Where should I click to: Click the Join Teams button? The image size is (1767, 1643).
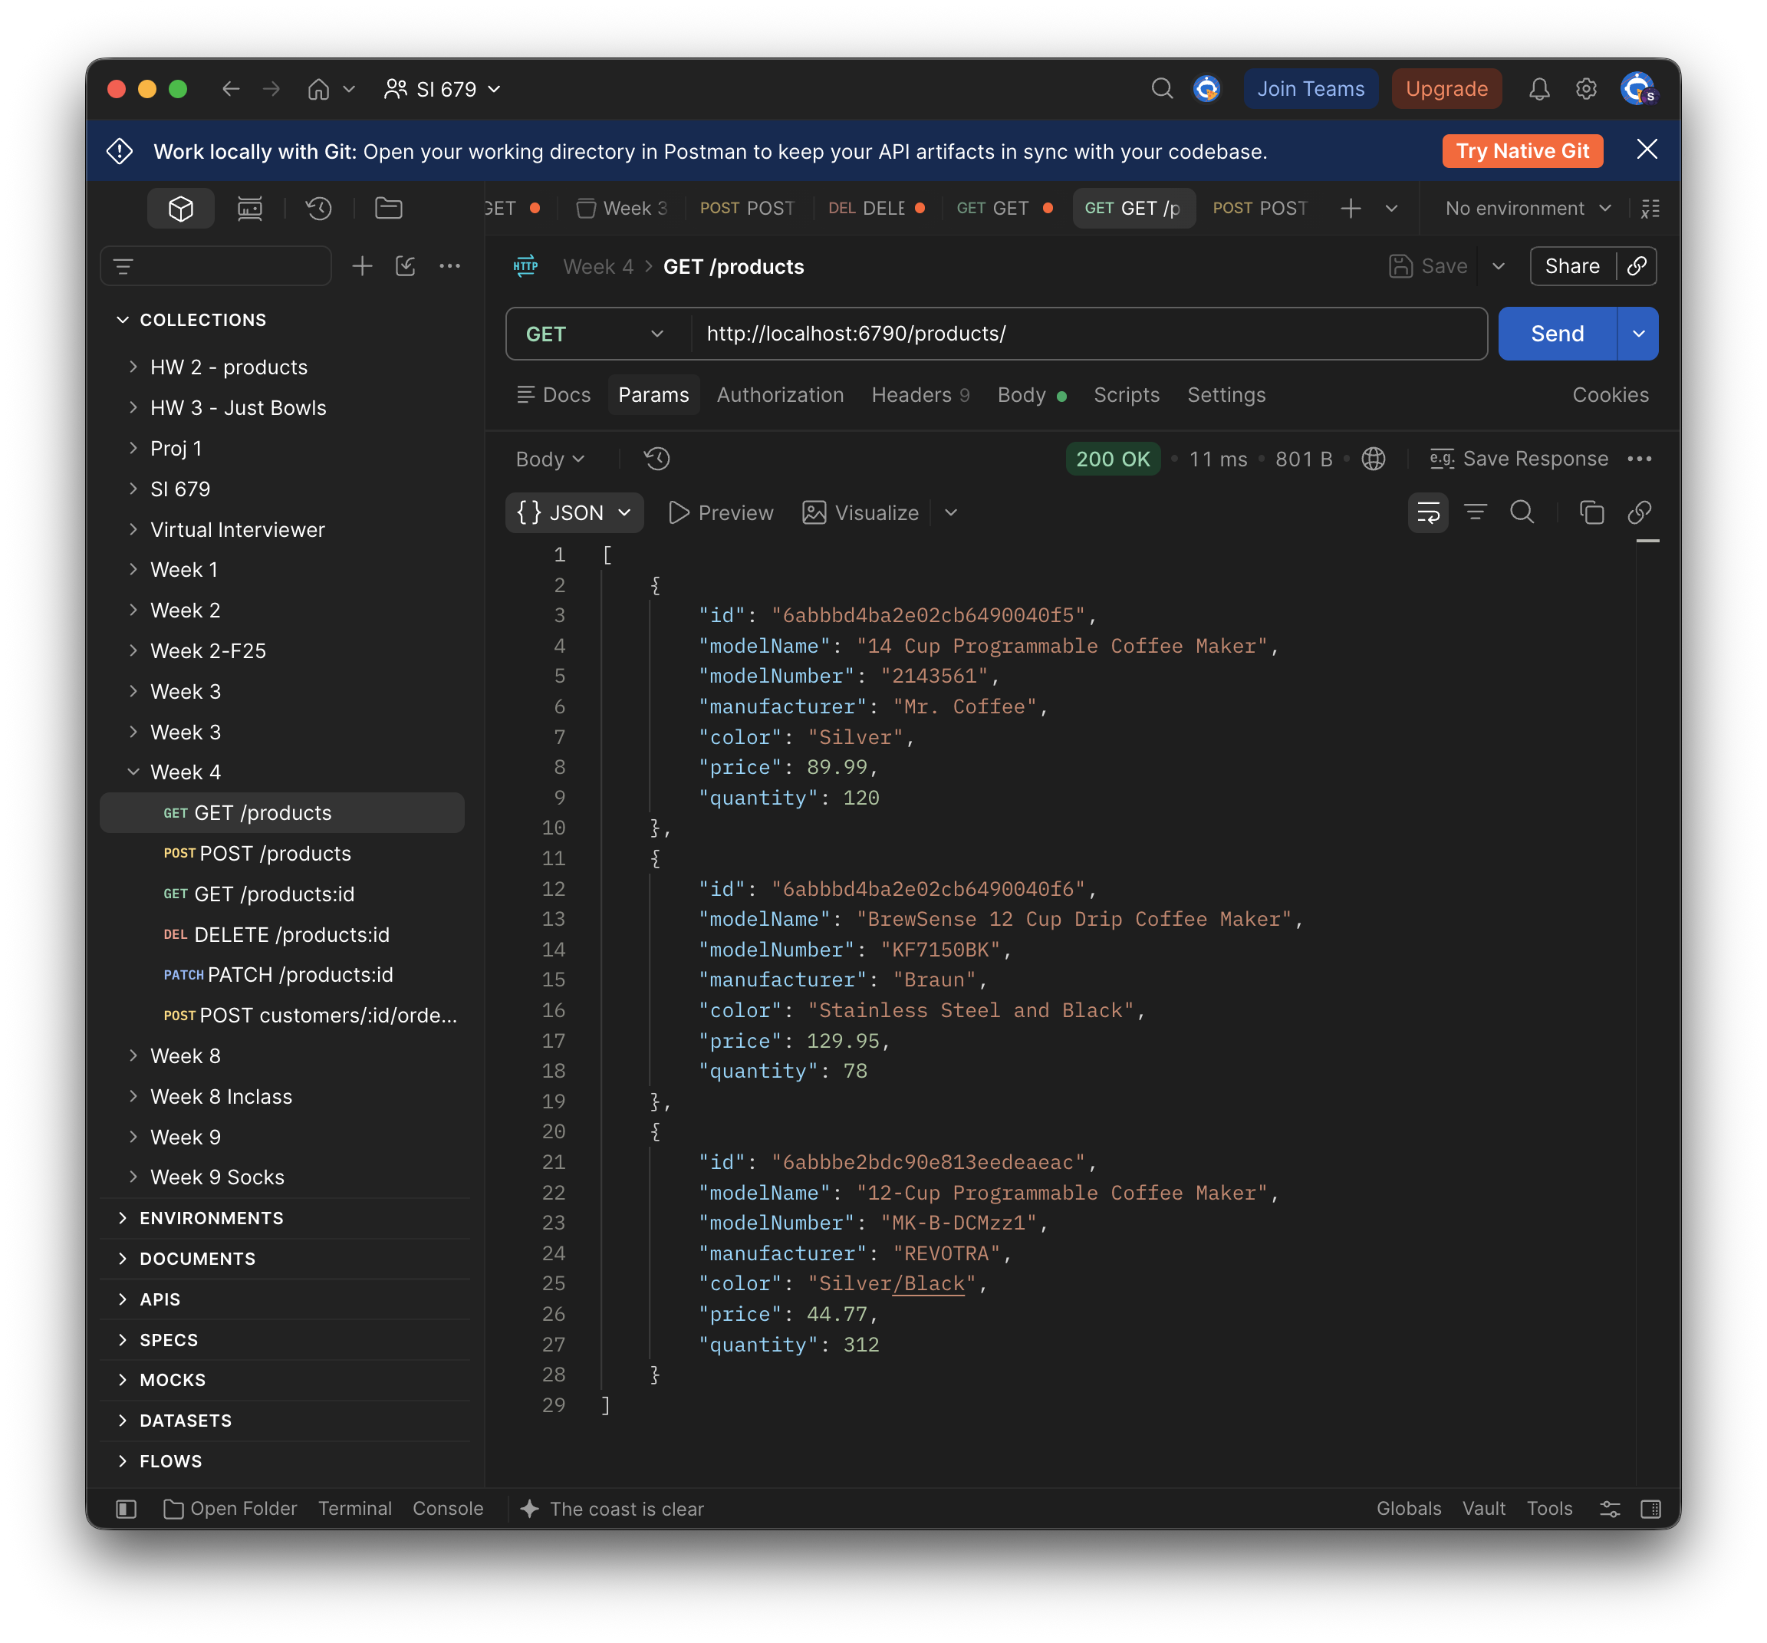[x=1310, y=89]
